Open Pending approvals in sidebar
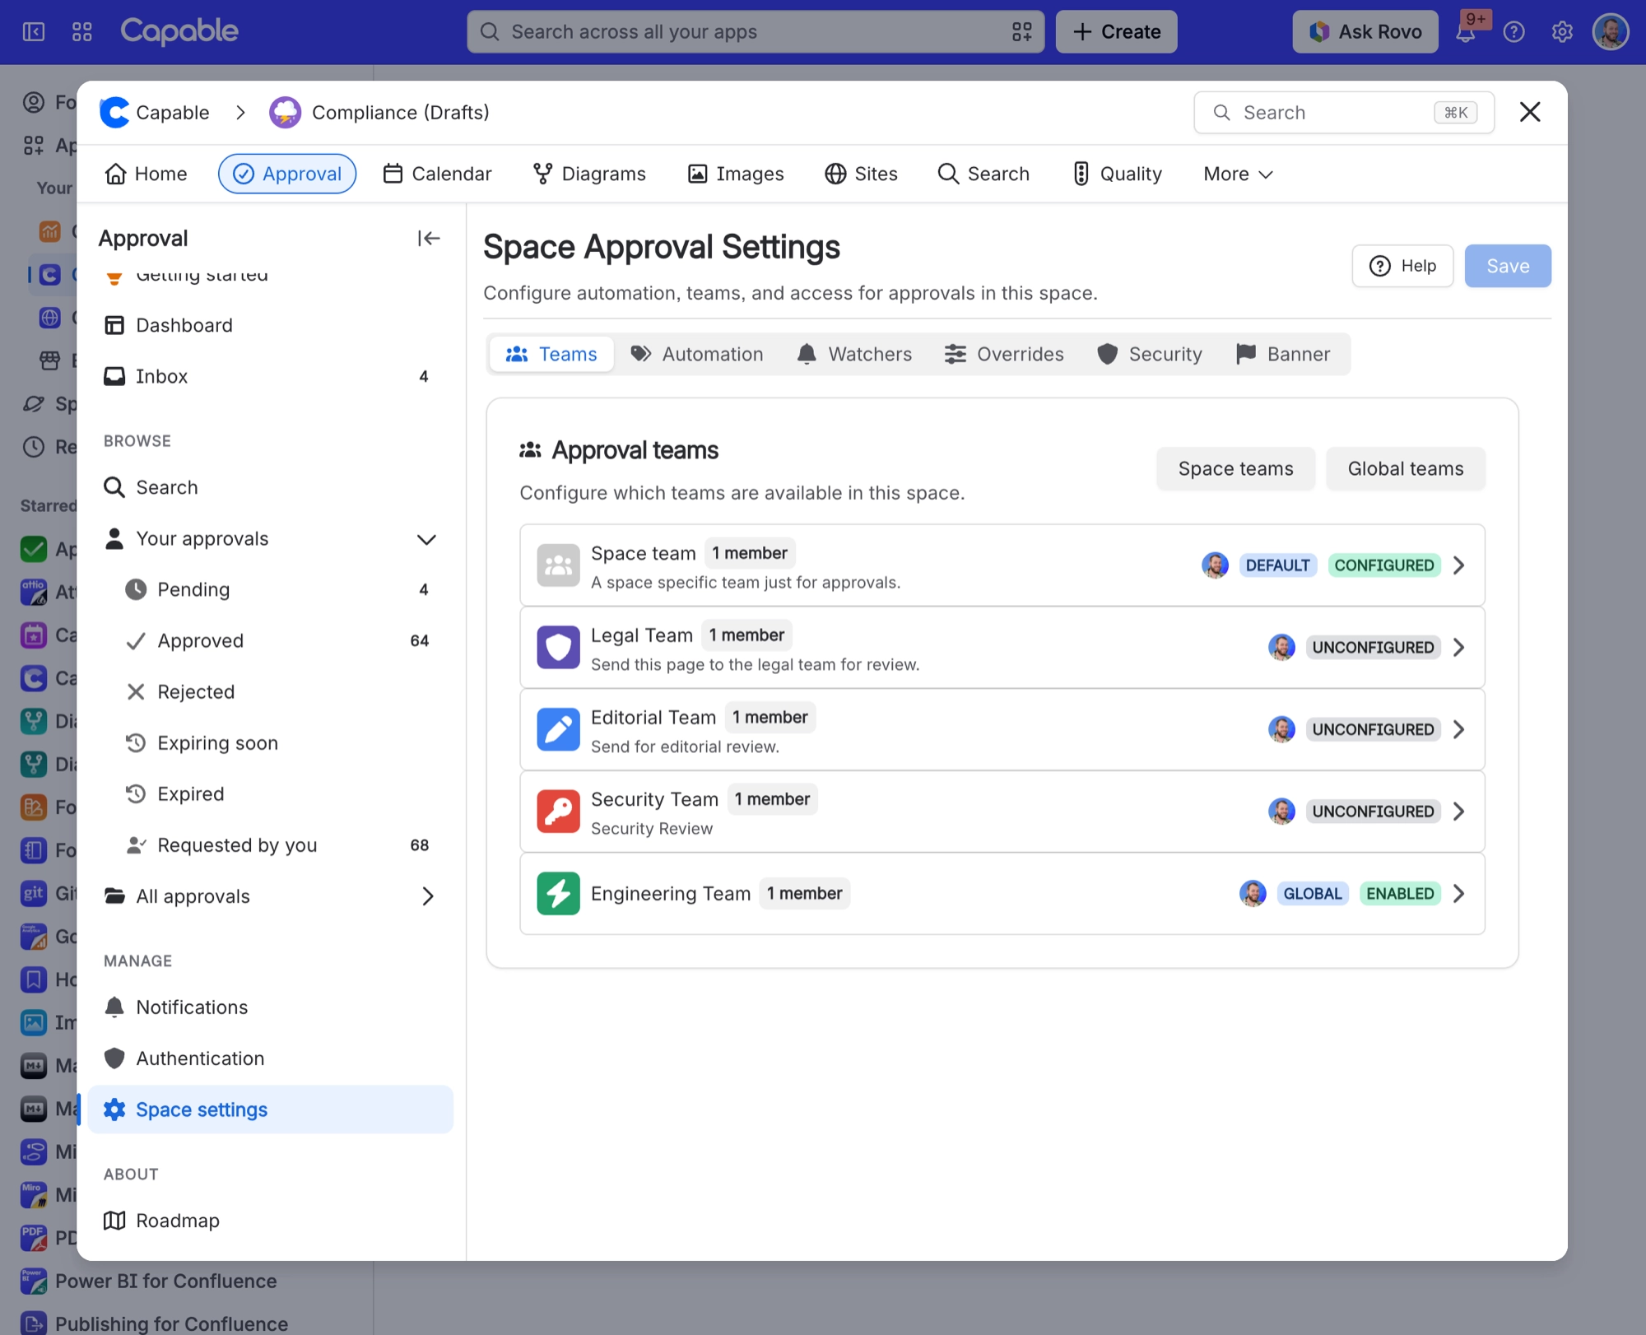 click(x=270, y=590)
